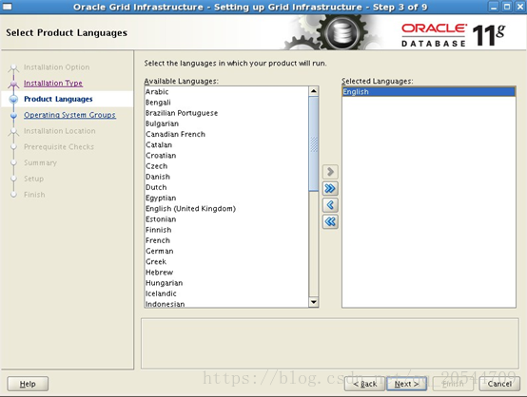Click the Back button

point(365,384)
